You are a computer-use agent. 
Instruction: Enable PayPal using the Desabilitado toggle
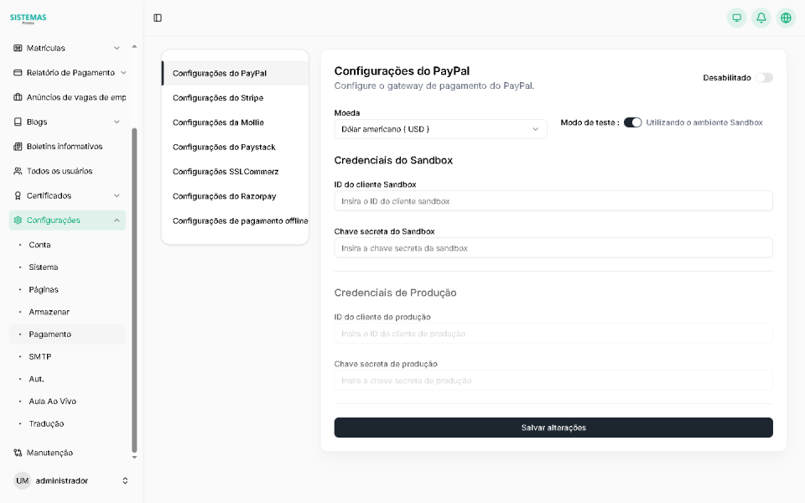coord(763,78)
